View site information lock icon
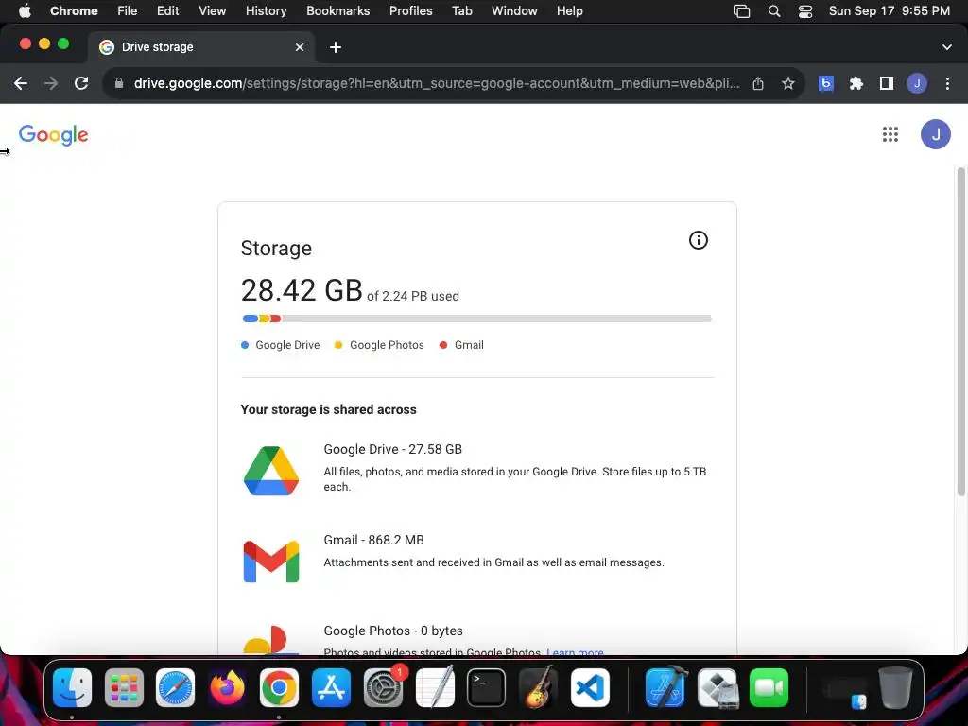The height and width of the screenshot is (726, 968). pyautogui.click(x=119, y=83)
